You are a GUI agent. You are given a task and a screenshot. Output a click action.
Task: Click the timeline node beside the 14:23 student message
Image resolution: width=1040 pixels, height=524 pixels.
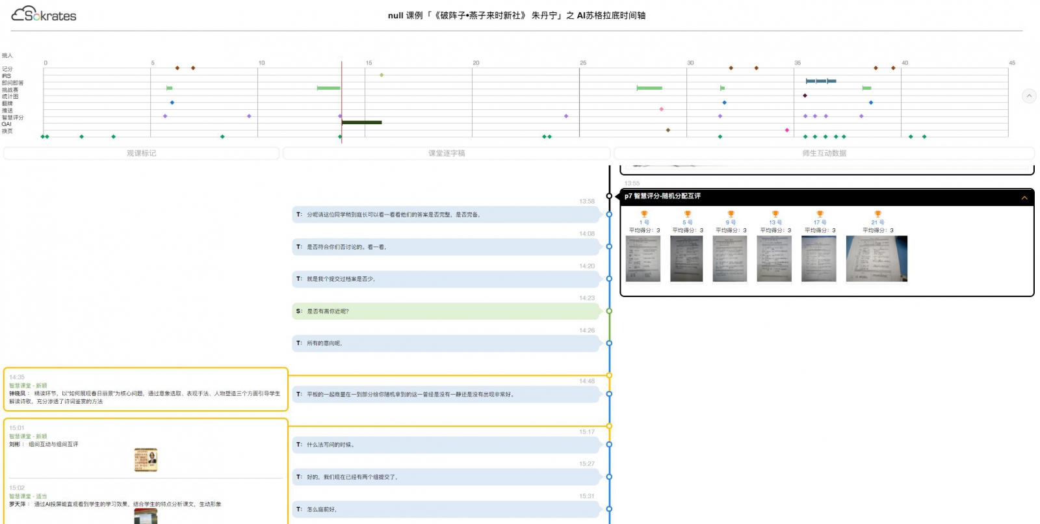click(x=609, y=311)
